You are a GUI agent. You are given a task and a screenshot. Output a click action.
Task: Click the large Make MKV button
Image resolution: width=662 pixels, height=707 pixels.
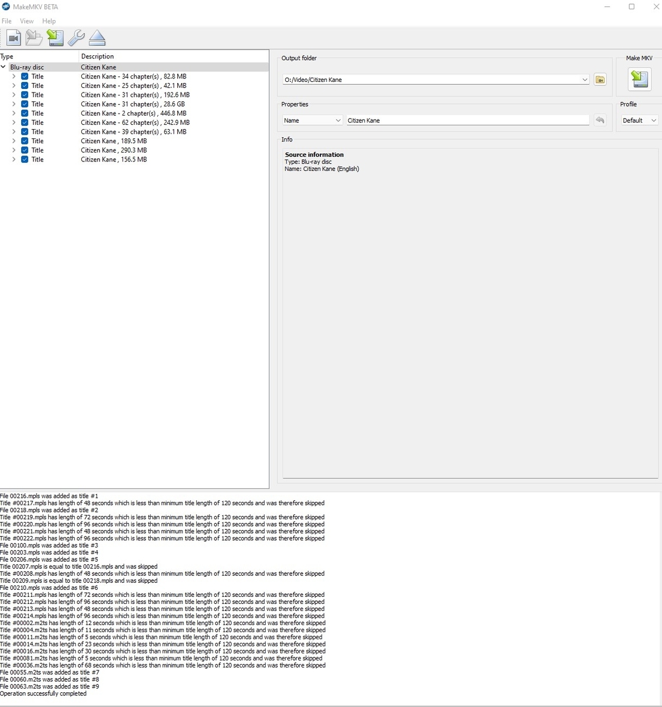tap(640, 79)
